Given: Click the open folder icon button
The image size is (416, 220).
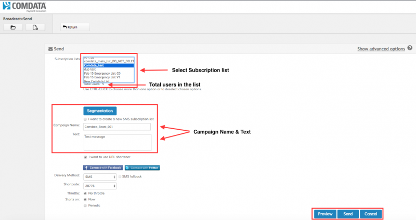Looking at the screenshot, I should pyautogui.click(x=13, y=27).
